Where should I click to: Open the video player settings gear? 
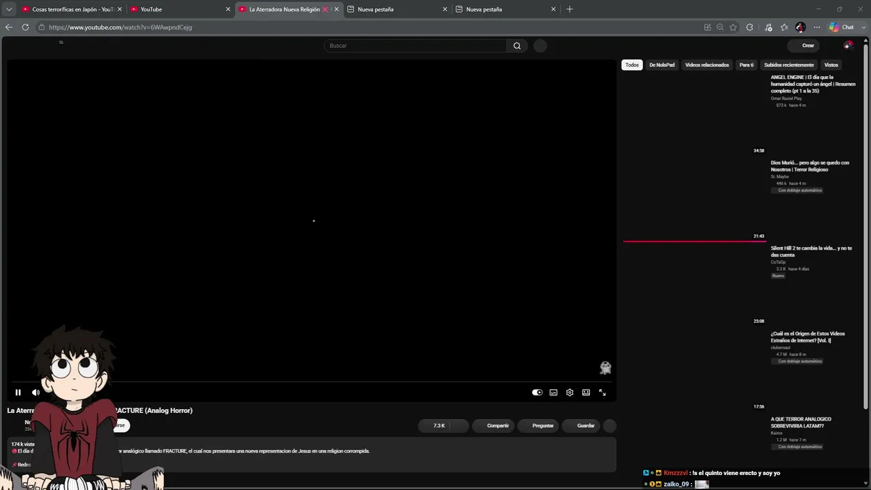coord(570,393)
